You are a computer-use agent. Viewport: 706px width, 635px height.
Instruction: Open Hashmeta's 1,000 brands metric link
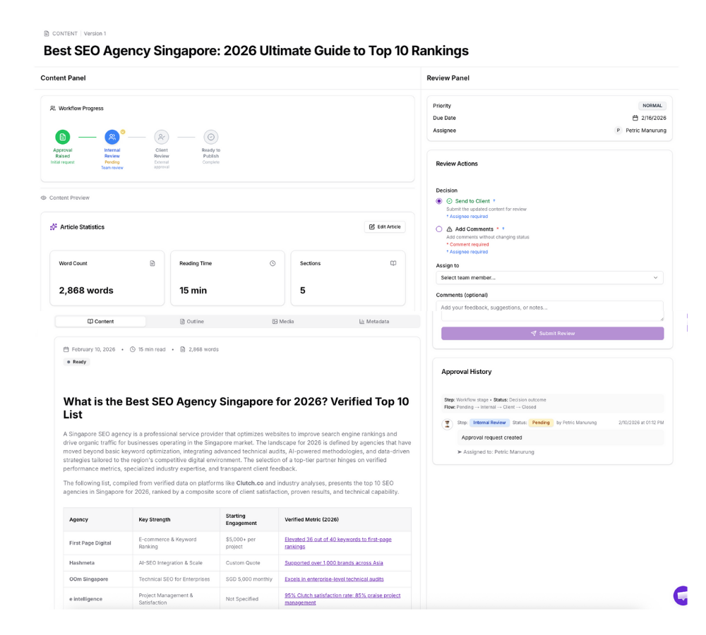pyautogui.click(x=333, y=563)
